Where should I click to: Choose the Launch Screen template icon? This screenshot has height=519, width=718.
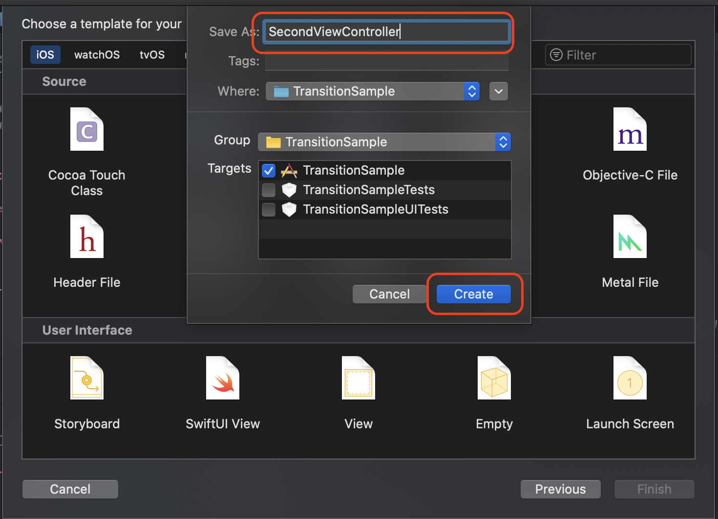tap(630, 378)
